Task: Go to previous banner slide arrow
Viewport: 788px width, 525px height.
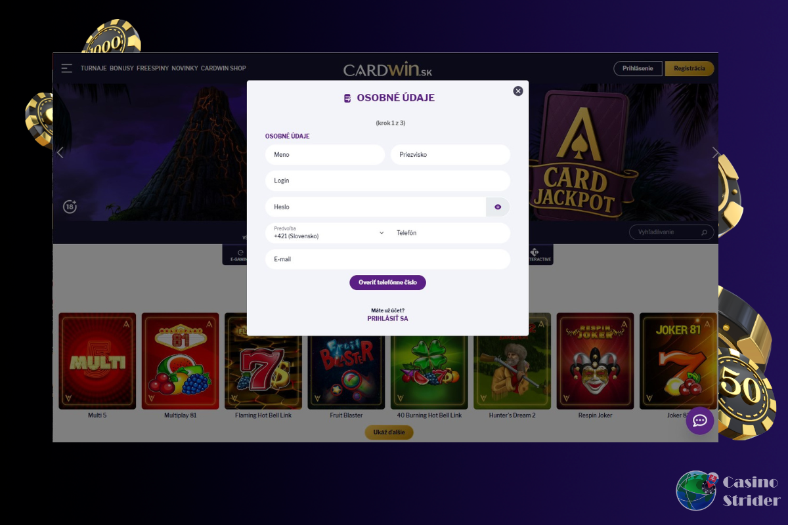Action: [x=60, y=152]
